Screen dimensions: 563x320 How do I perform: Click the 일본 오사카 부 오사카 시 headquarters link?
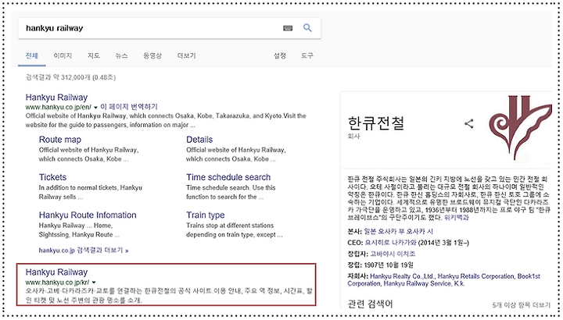(x=399, y=231)
